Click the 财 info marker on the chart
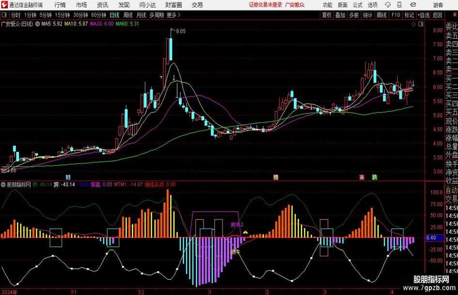The height and width of the screenshot is (295, 458). [x=68, y=177]
